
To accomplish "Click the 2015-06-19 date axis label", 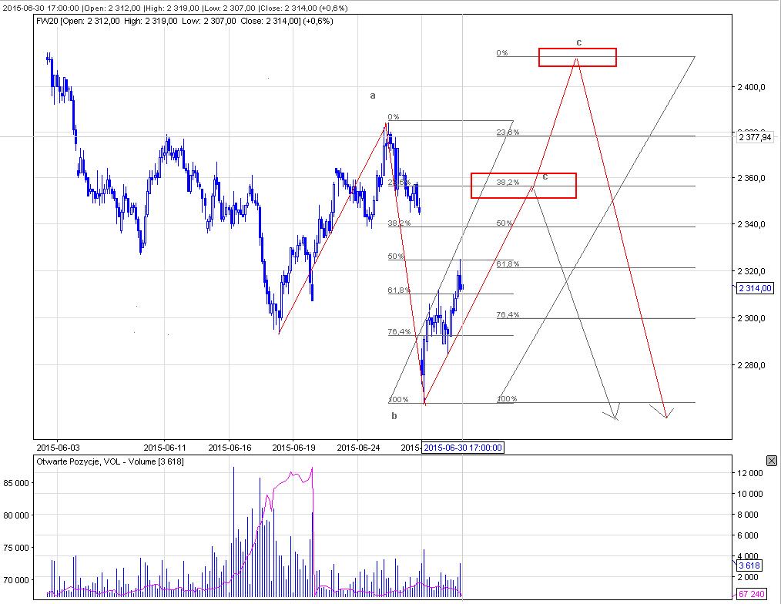I will click(293, 448).
